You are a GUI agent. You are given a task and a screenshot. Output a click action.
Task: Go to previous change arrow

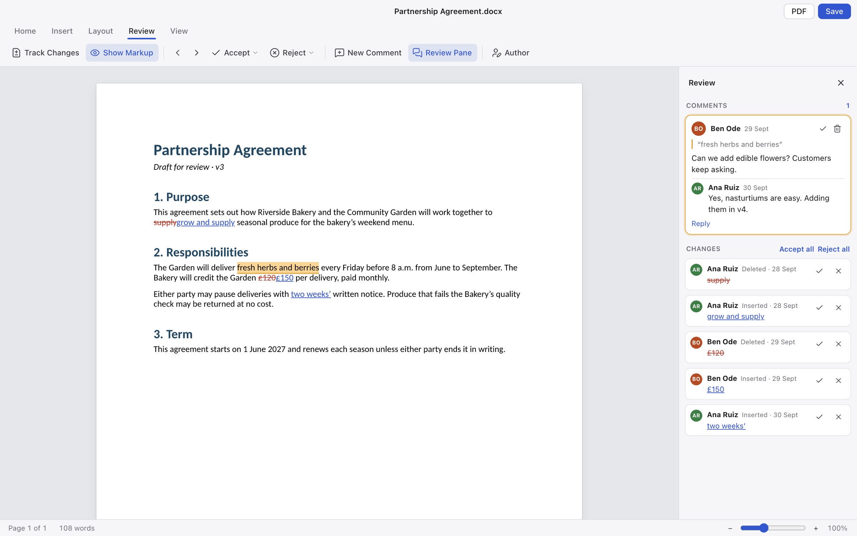click(177, 53)
